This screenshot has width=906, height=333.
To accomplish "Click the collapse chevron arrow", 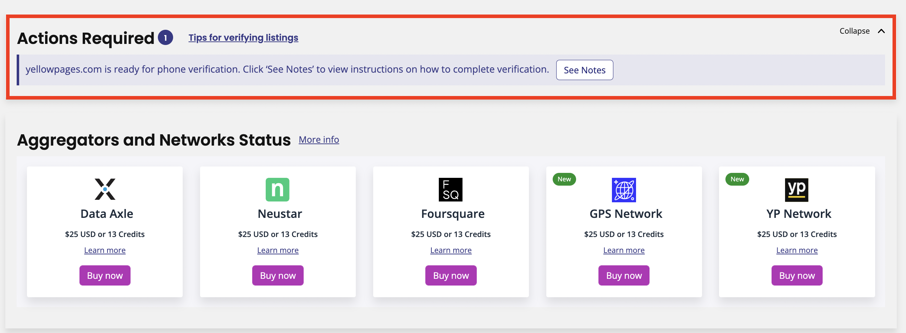I will coord(881,31).
